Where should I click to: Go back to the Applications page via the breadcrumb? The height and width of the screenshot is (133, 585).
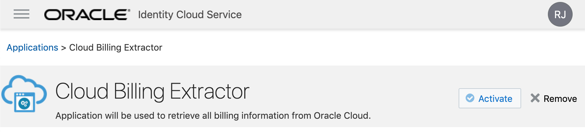33,48
